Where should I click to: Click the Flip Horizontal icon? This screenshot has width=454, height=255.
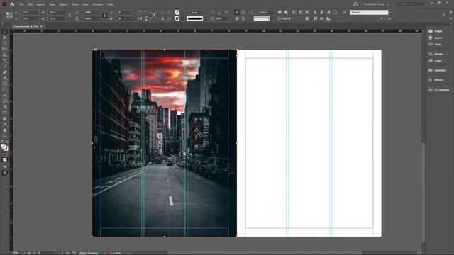pyautogui.click(x=140, y=18)
